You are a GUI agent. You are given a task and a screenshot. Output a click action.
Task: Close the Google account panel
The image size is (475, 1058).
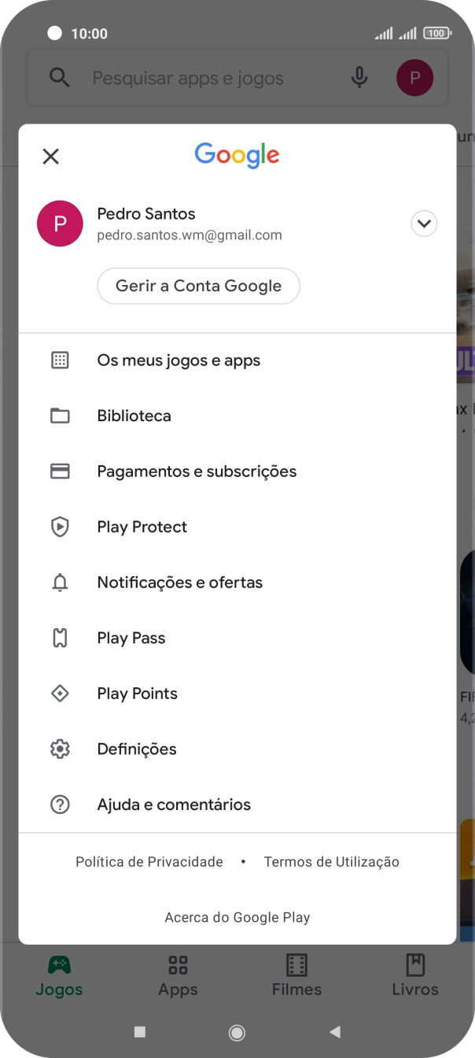(x=50, y=156)
